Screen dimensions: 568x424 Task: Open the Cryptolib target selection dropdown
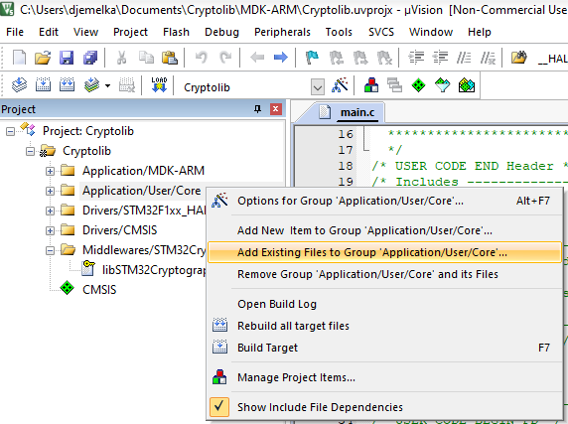coord(318,87)
